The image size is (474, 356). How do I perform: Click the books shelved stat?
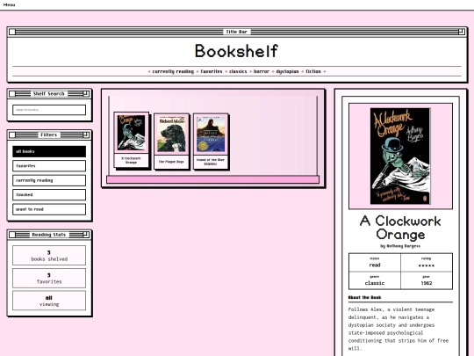[49, 256]
